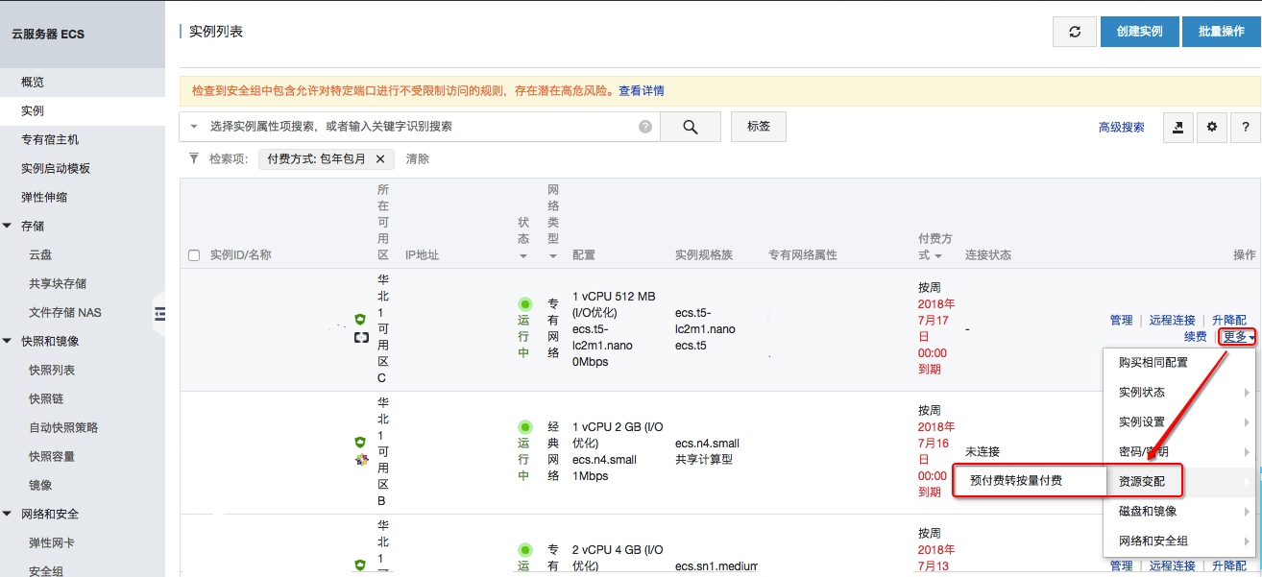This screenshot has height=577, width=1262.
Task: Click the 云服务器 ECS sidebar title
Action: (x=48, y=35)
